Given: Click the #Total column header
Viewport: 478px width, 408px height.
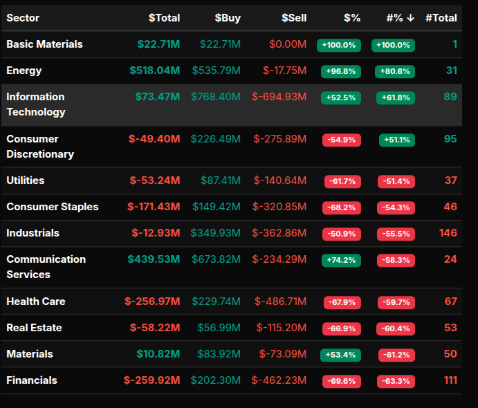Looking at the screenshot, I should (441, 18).
